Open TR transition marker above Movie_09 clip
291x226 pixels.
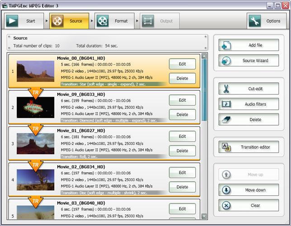click(35, 93)
